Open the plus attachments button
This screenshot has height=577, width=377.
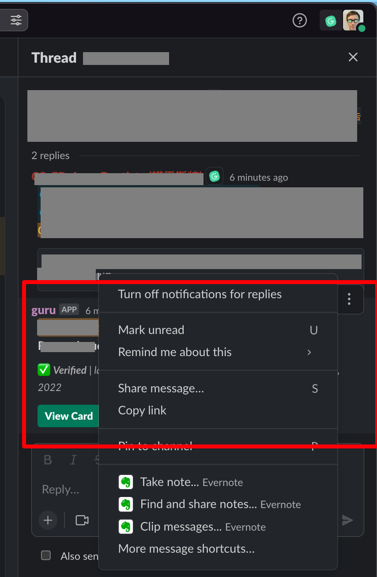point(48,520)
